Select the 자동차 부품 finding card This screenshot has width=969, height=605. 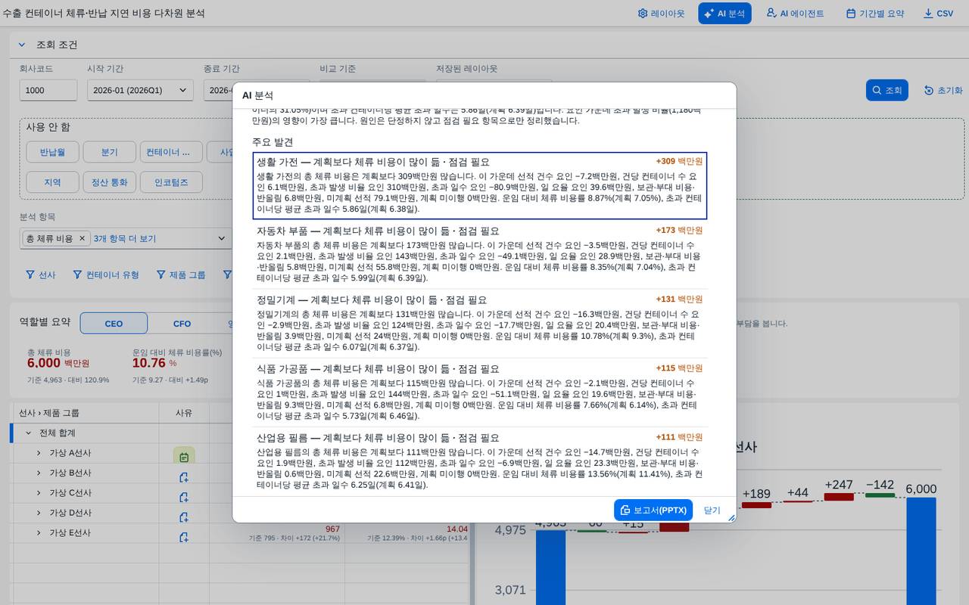click(480, 254)
